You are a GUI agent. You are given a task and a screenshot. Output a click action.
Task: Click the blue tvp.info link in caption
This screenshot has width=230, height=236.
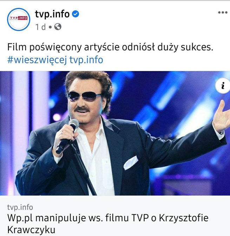point(86,60)
